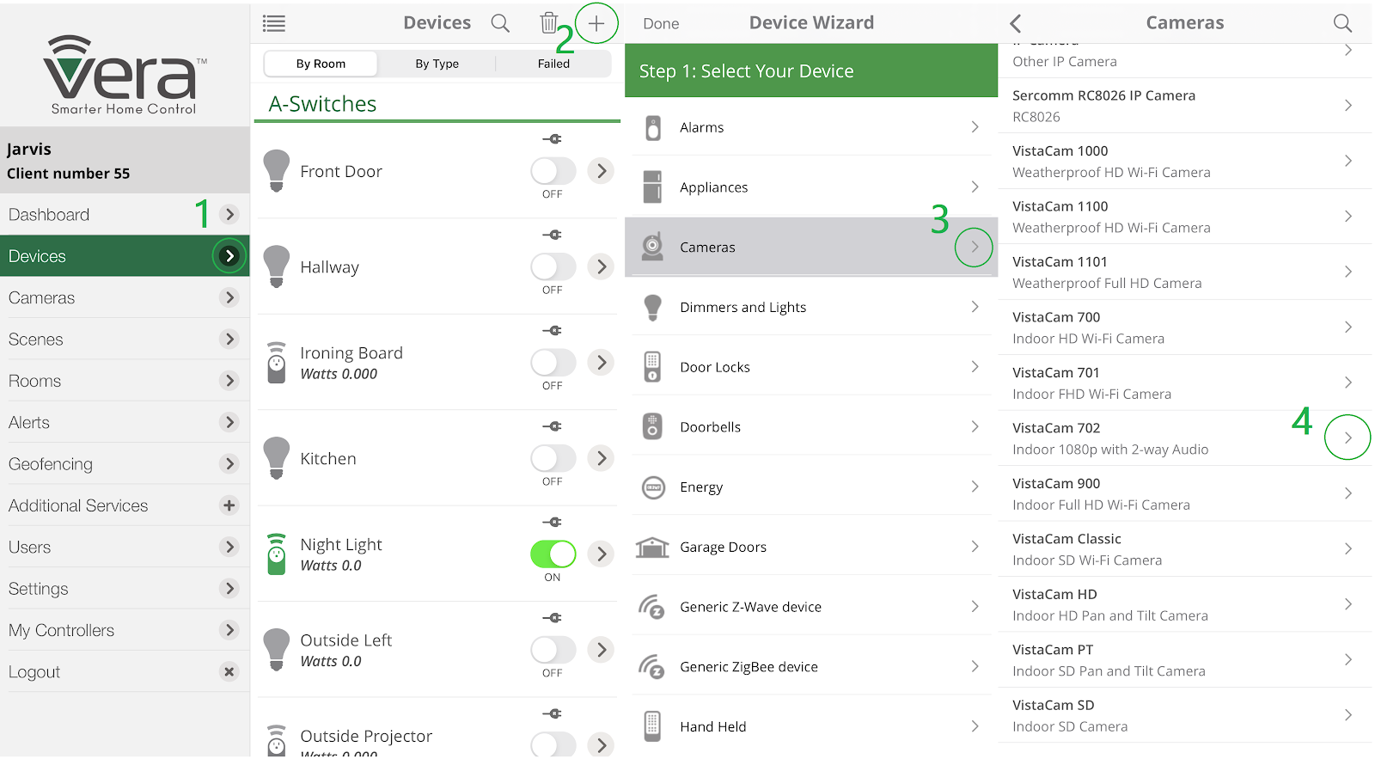
Task: Open Outside Left details chevron
Action: pos(602,650)
